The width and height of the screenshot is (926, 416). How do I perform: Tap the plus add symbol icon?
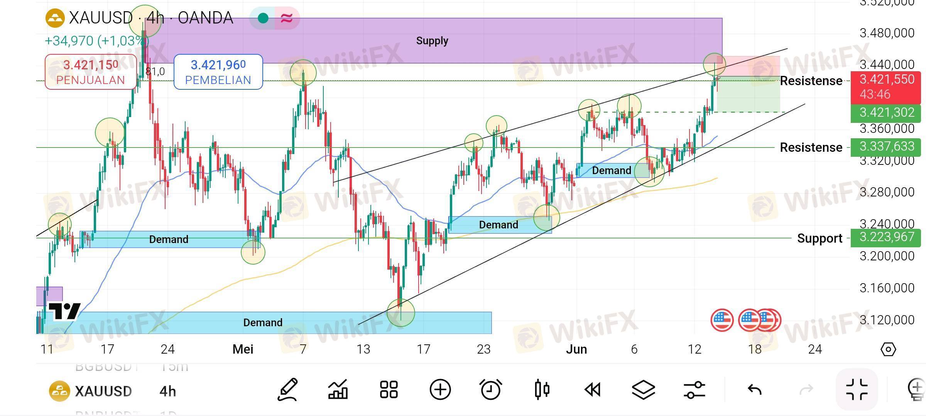pyautogui.click(x=440, y=389)
